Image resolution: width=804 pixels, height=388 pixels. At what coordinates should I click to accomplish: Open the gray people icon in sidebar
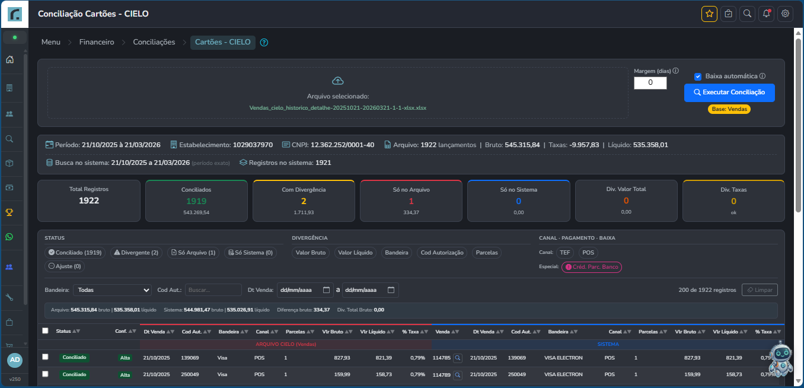click(9, 113)
